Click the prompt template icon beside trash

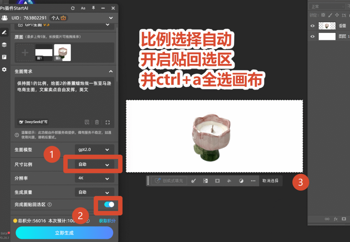click(x=87, y=122)
